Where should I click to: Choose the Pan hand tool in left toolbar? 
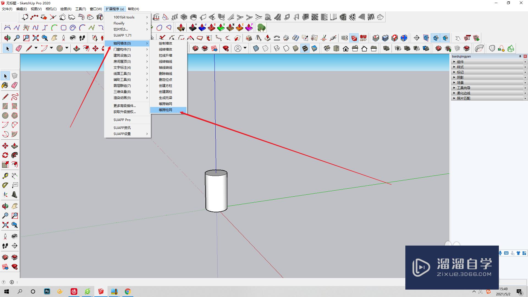15,206
